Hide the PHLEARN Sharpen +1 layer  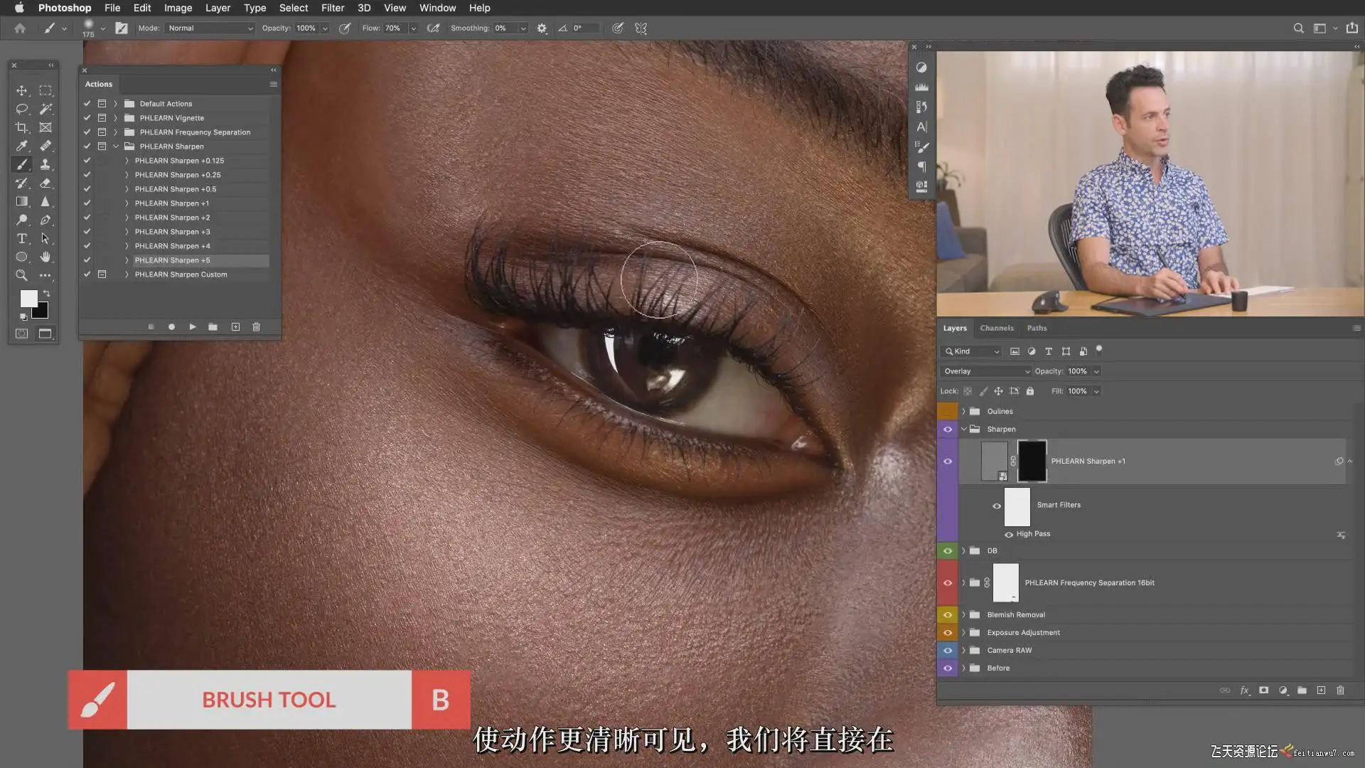(948, 461)
